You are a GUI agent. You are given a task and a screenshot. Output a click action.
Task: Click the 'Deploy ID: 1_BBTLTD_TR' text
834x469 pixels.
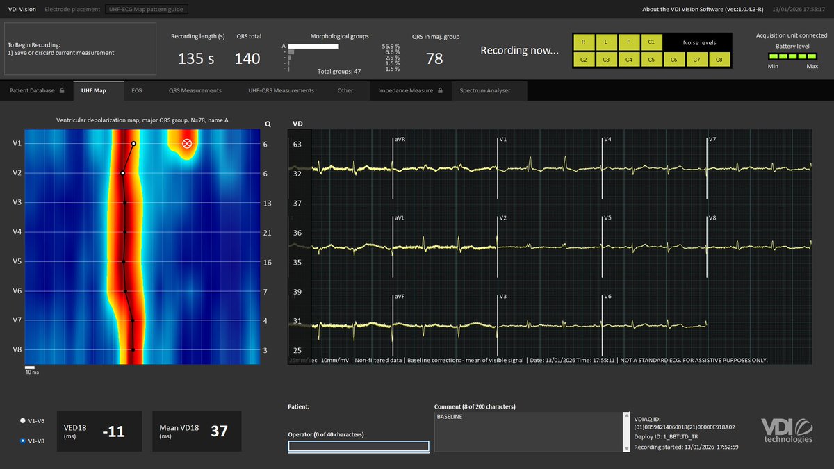[x=667, y=438]
